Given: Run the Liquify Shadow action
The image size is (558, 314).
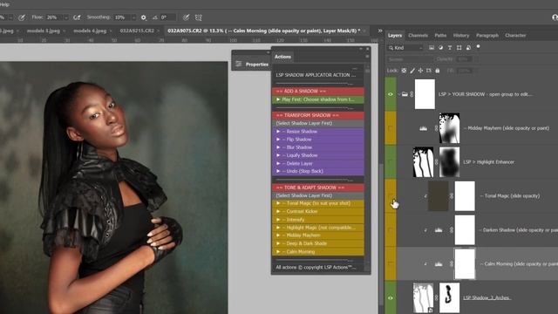Looking at the screenshot, I should [317, 155].
